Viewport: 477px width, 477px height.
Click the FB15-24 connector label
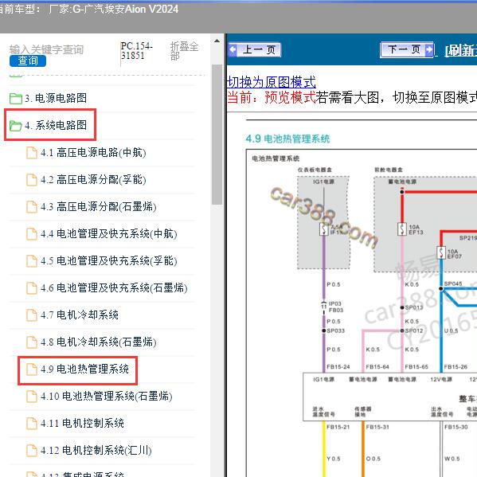tap(338, 367)
